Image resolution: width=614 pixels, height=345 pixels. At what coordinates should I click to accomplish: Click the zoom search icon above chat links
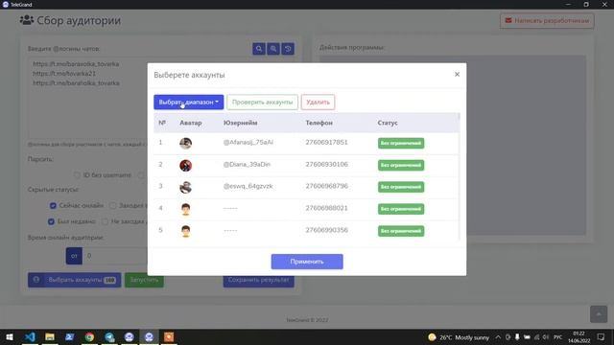tap(273, 49)
